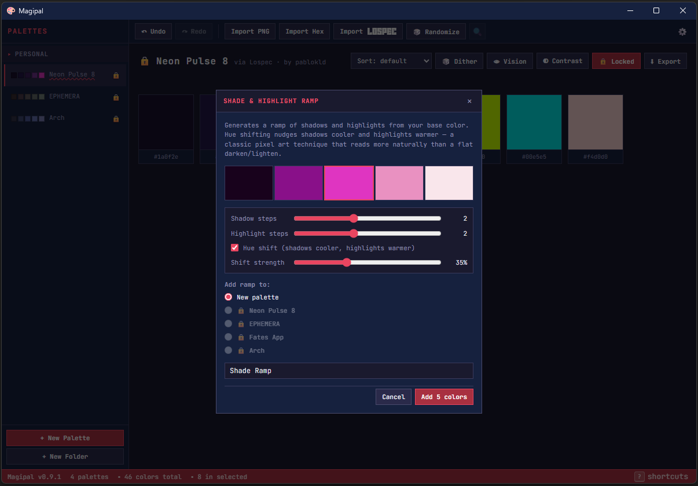The width and height of the screenshot is (698, 486).
Task: Click the + New Folder button
Action: (65, 456)
